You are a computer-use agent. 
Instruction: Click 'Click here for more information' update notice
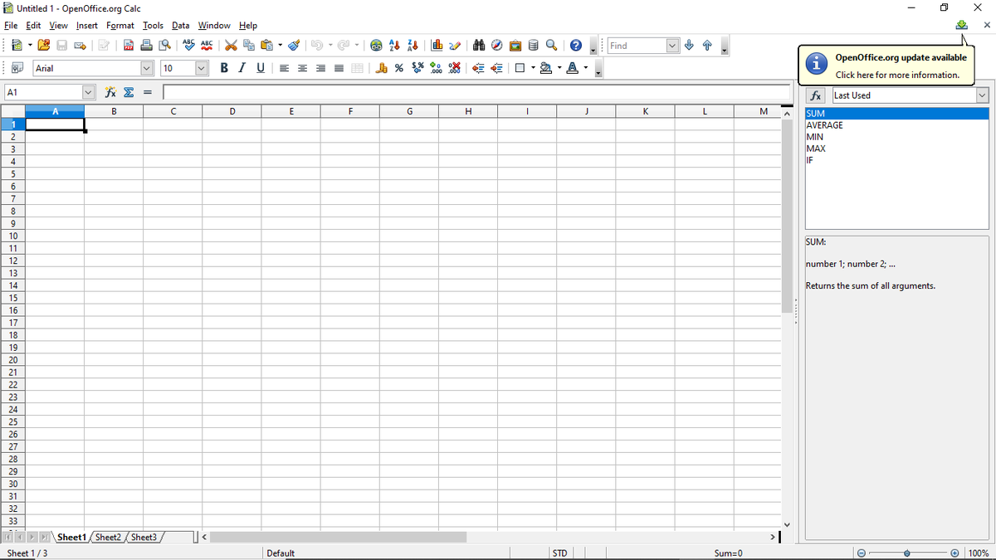[897, 75]
